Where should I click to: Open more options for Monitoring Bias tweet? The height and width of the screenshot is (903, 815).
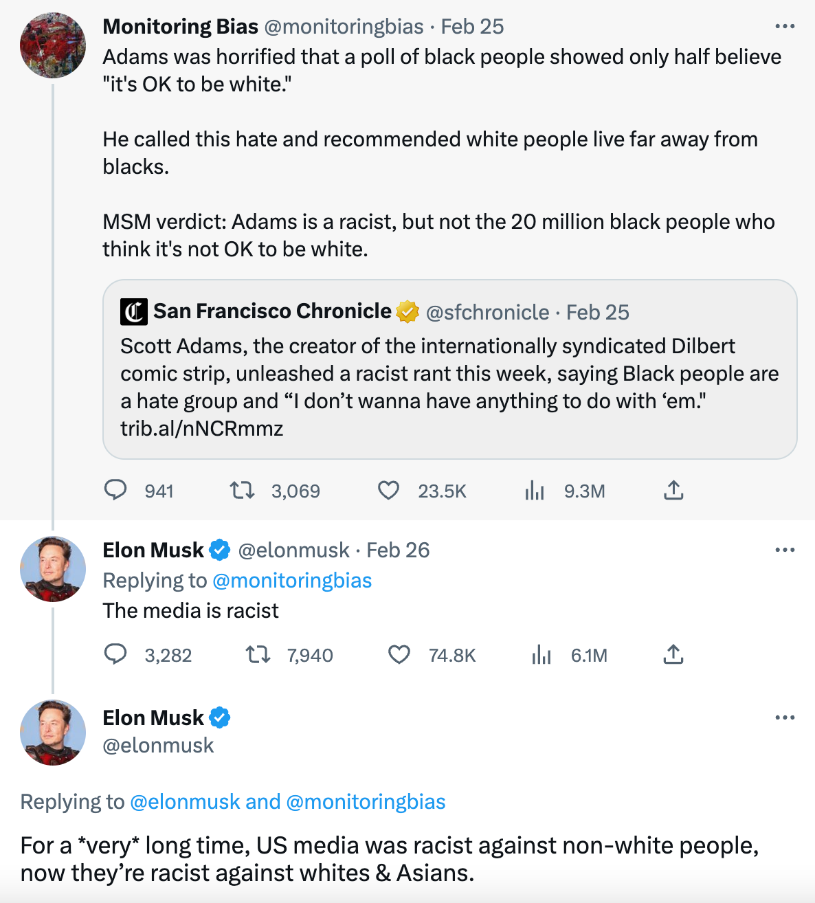point(784,27)
